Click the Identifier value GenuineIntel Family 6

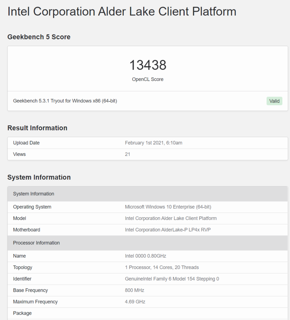[x=172, y=279]
